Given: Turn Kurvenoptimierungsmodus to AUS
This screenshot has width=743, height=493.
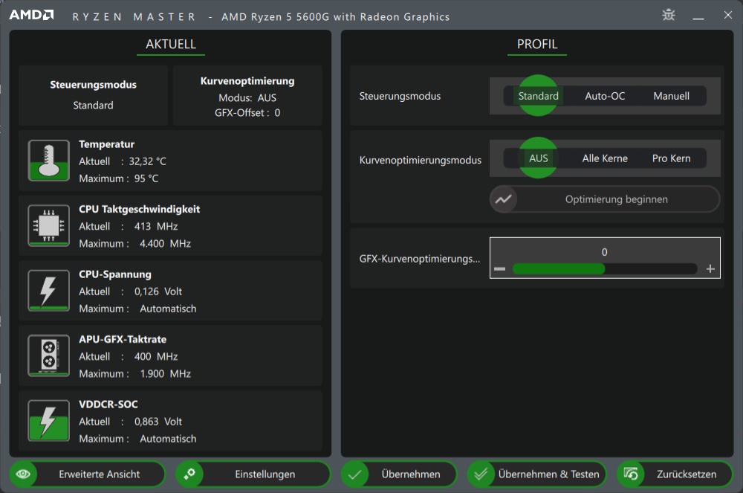Looking at the screenshot, I should (538, 158).
